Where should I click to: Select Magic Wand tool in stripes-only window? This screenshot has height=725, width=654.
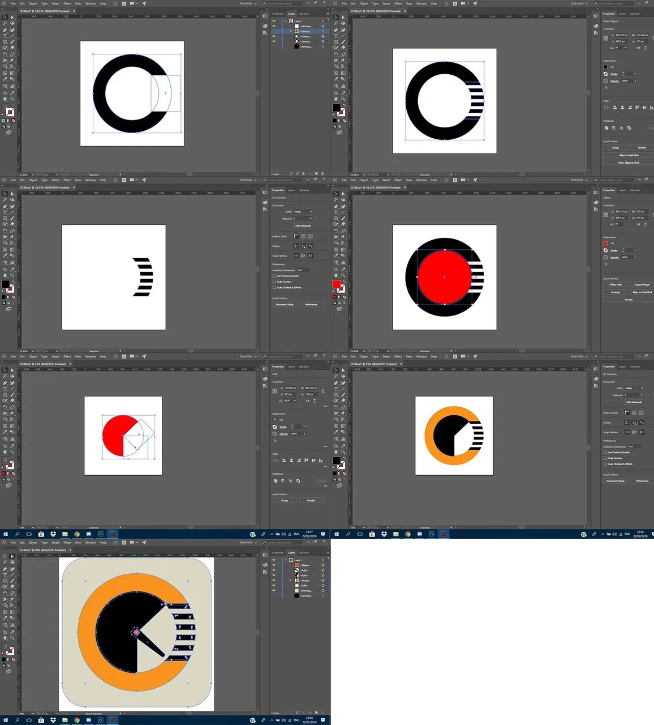click(5, 199)
